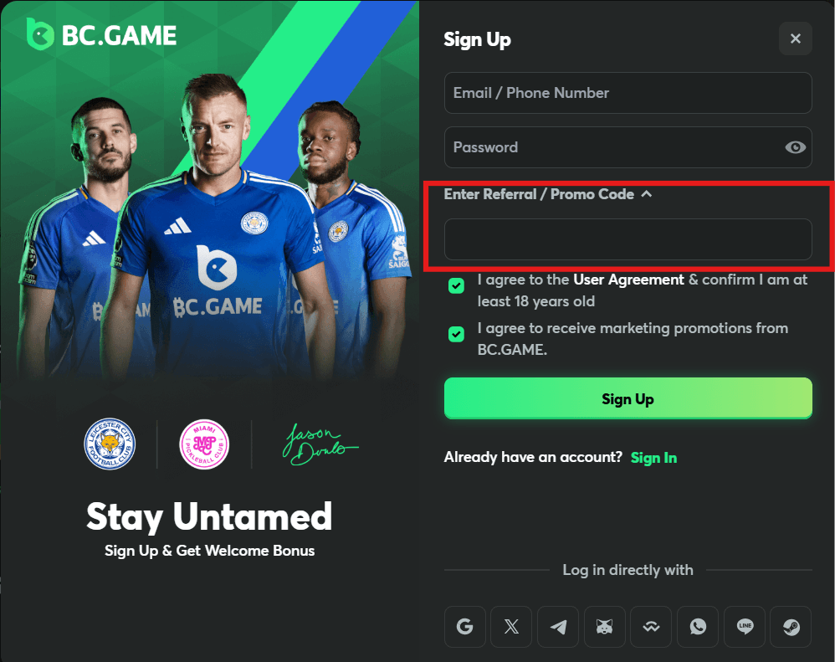Log in with MetaMask fox icon
This screenshot has height=662, width=835.
605,627
